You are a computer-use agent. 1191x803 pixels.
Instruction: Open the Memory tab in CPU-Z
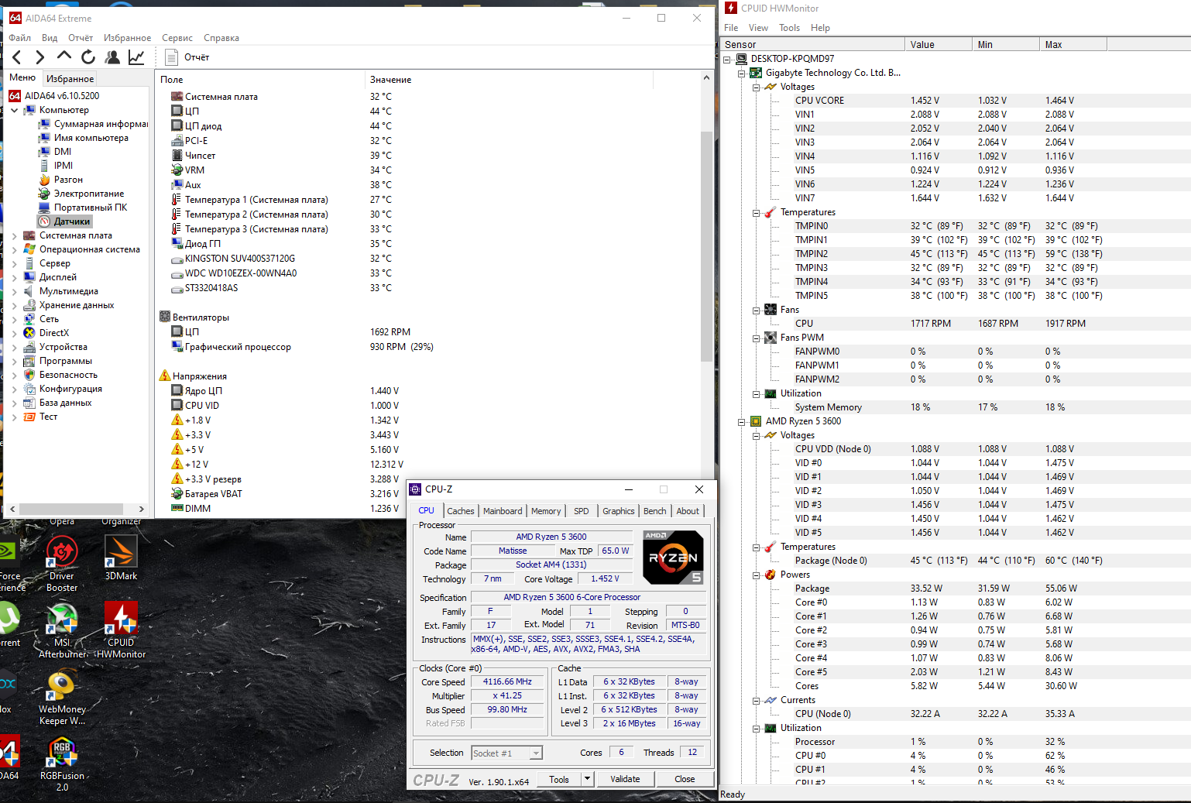click(546, 511)
